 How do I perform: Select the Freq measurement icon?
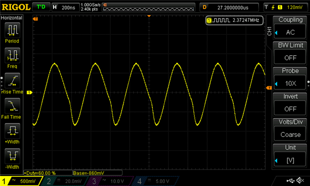12,55
